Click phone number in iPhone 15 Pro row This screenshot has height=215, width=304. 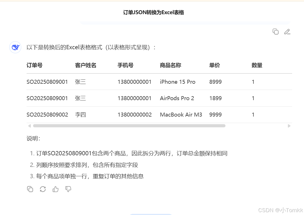coord(134,82)
